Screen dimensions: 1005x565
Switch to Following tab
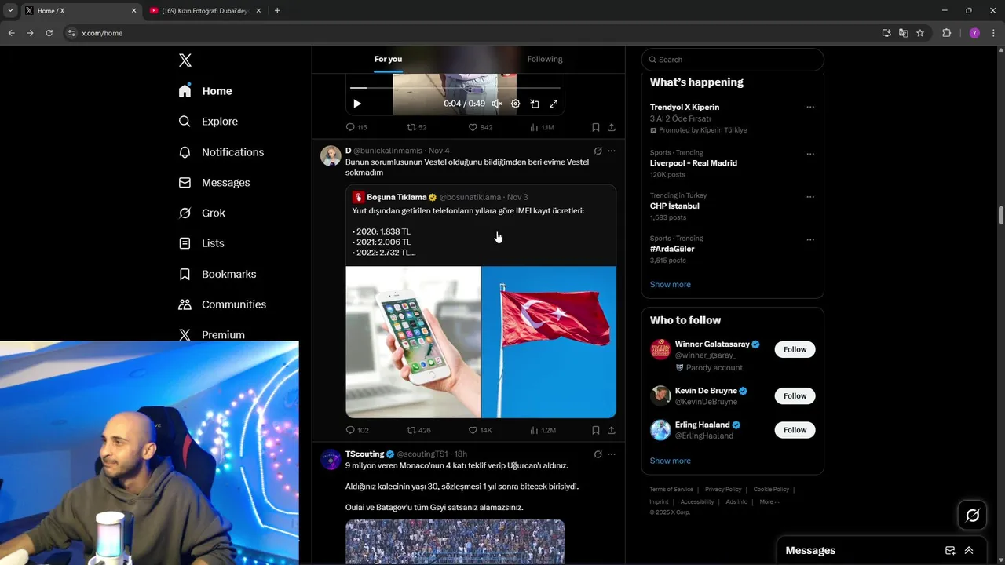pyautogui.click(x=544, y=59)
